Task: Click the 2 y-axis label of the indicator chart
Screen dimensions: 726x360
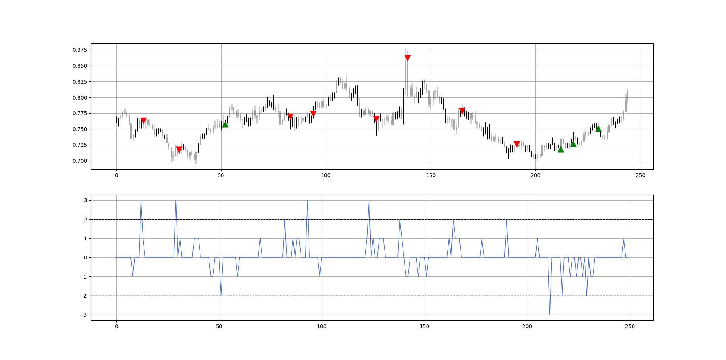Action: click(85, 220)
